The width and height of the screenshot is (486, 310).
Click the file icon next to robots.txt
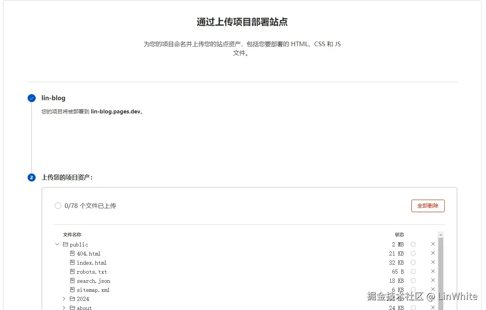pyautogui.click(x=72, y=271)
